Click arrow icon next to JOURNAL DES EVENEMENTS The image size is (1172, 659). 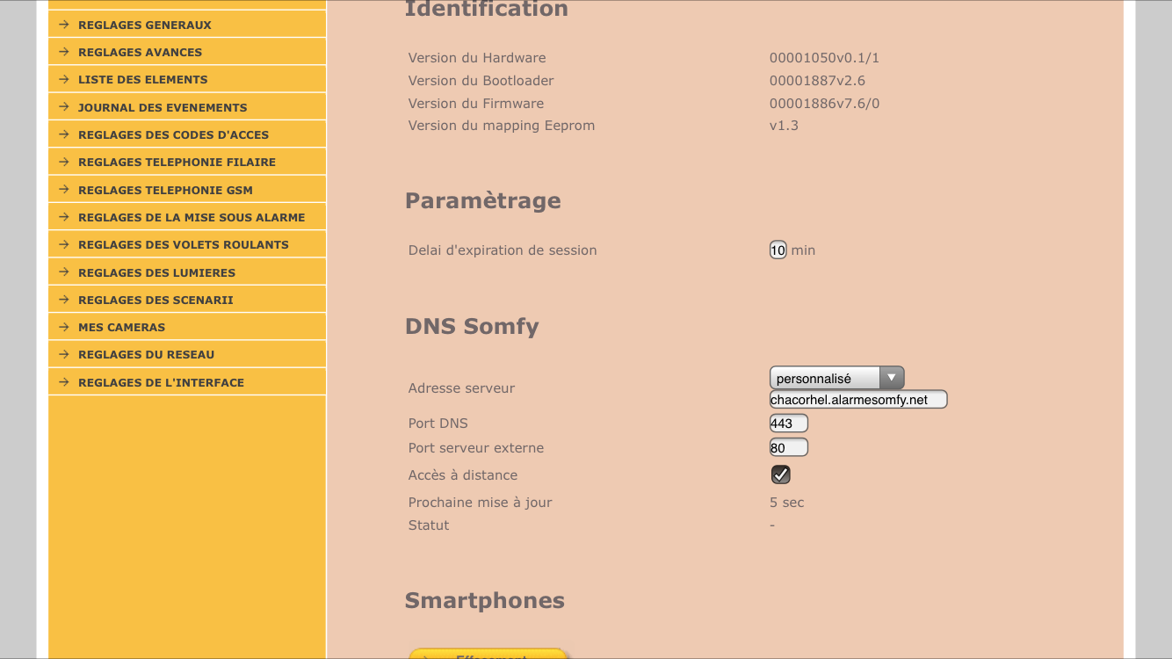point(64,107)
